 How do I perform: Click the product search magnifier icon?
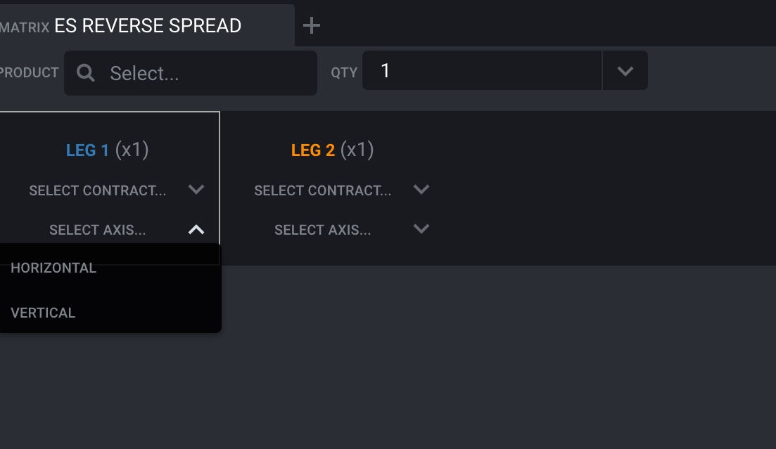pos(86,73)
